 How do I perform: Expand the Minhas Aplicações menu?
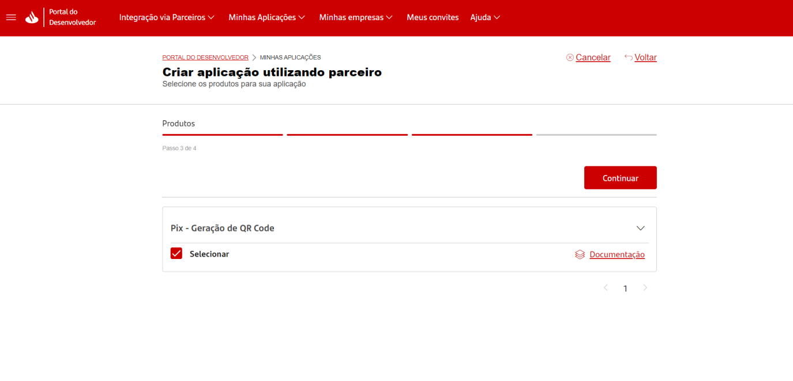click(266, 17)
